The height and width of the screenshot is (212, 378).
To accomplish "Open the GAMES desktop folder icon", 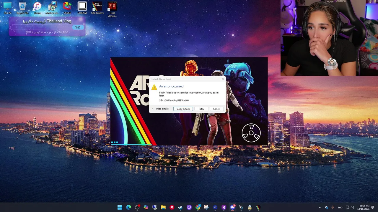I will pos(67,8).
